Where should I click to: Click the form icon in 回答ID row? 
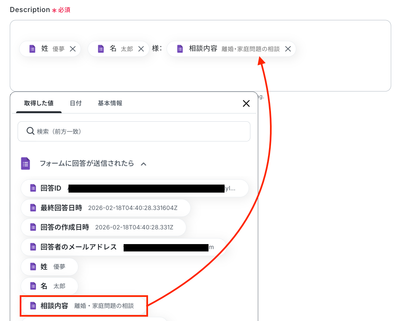tap(33, 188)
